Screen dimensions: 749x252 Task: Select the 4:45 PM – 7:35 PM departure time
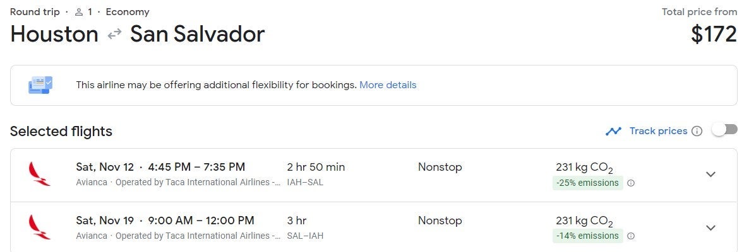(196, 167)
